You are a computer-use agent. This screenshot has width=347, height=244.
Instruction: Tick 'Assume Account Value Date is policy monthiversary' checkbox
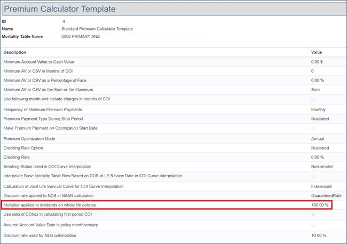point(313,225)
